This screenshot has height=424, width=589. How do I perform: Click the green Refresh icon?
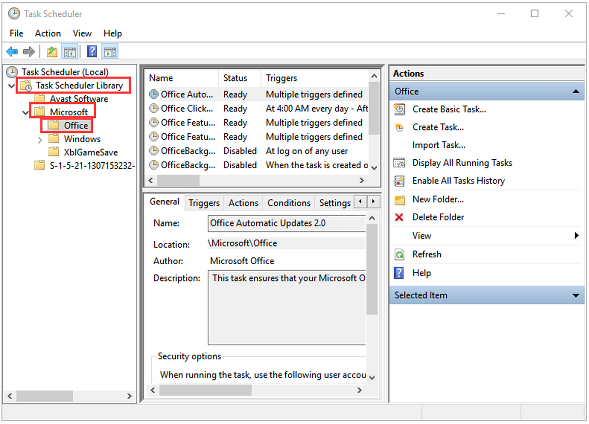coord(400,254)
